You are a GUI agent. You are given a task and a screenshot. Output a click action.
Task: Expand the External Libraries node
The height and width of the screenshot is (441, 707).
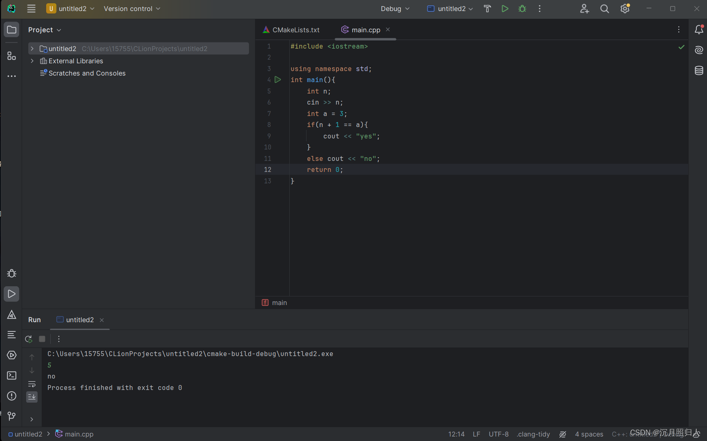pyautogui.click(x=32, y=61)
